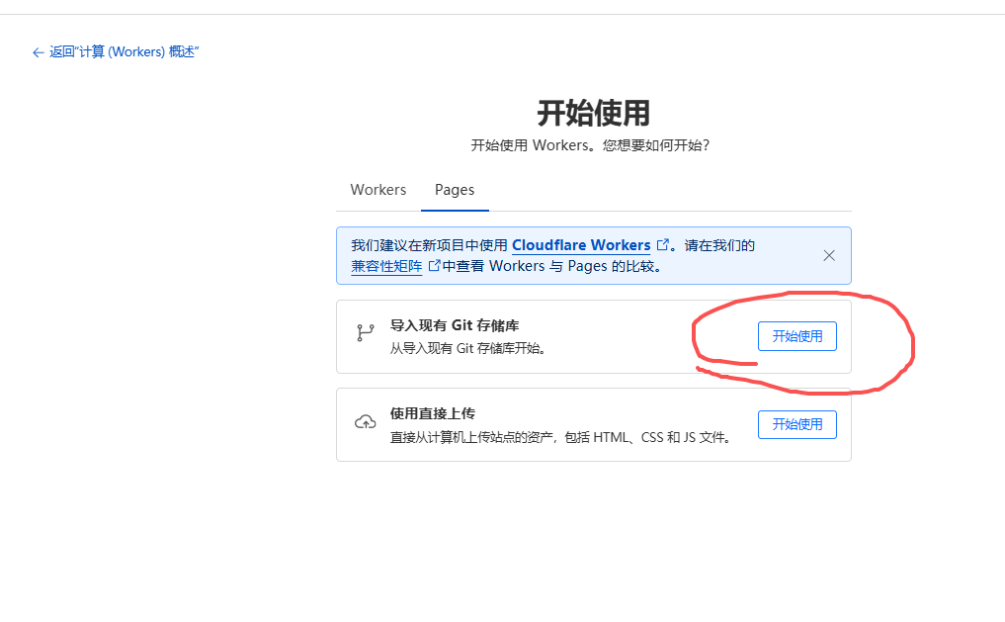
Task: Switch to the Workers tab
Action: click(377, 189)
